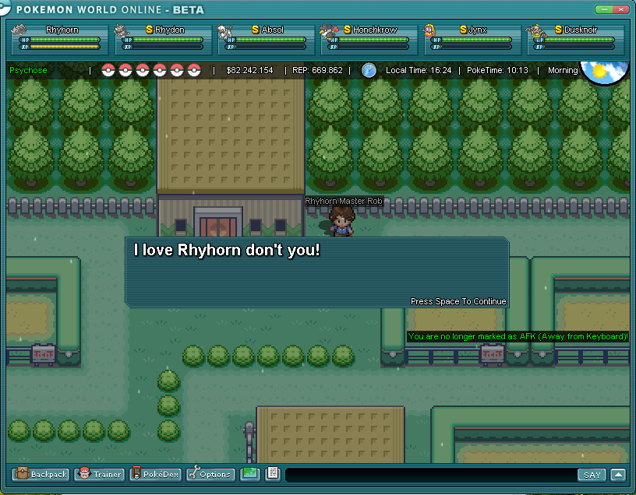Image resolution: width=636 pixels, height=495 pixels.
Task: Pick the Jynx sprite in the party bar
Action: click(x=429, y=30)
